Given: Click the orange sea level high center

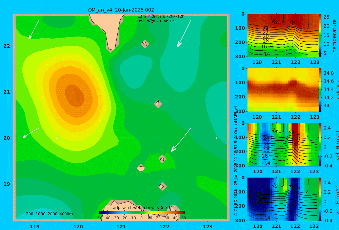Looking at the screenshot, I should point(75,96).
